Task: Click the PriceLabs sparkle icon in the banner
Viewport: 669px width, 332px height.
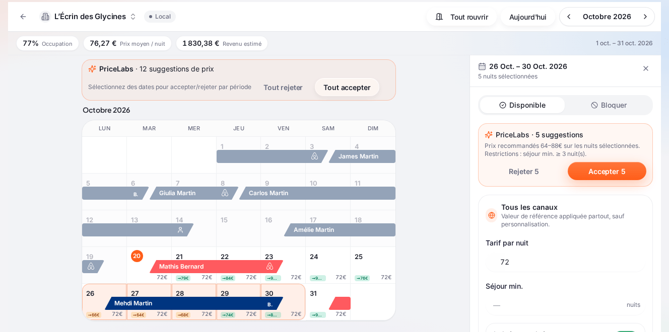Action: tap(92, 69)
